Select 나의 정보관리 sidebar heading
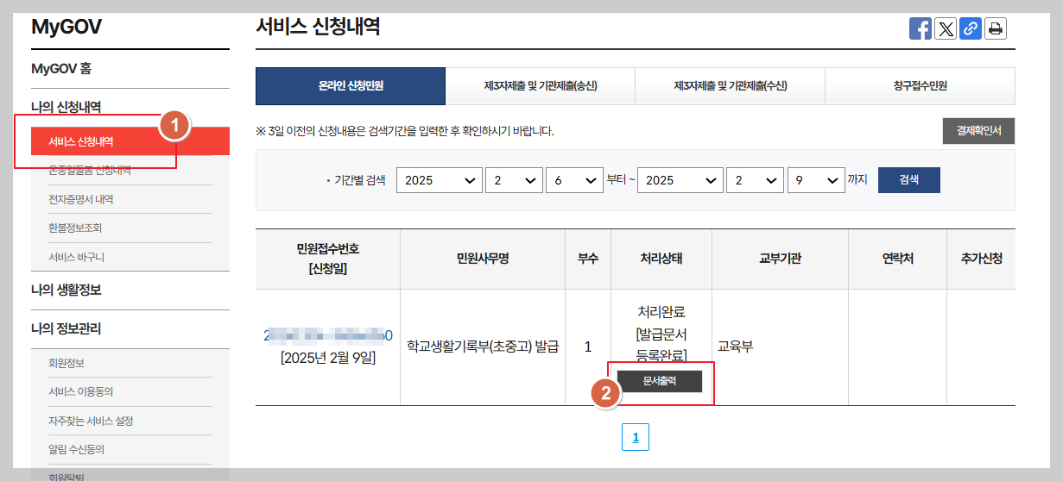 [x=66, y=328]
